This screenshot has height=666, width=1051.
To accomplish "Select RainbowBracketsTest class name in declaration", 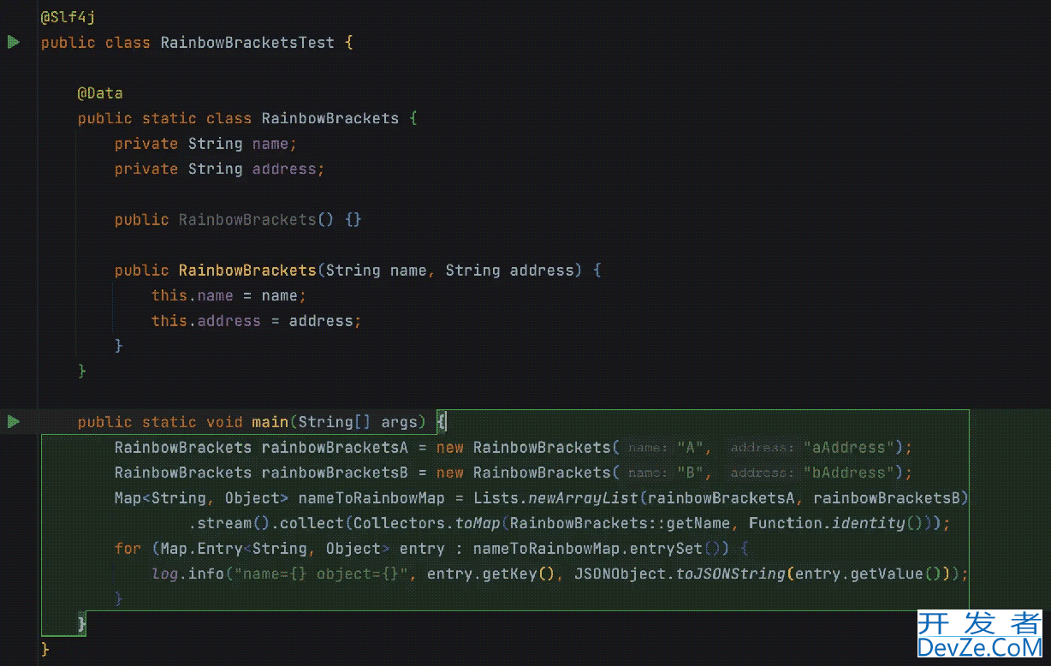I will pos(247,43).
